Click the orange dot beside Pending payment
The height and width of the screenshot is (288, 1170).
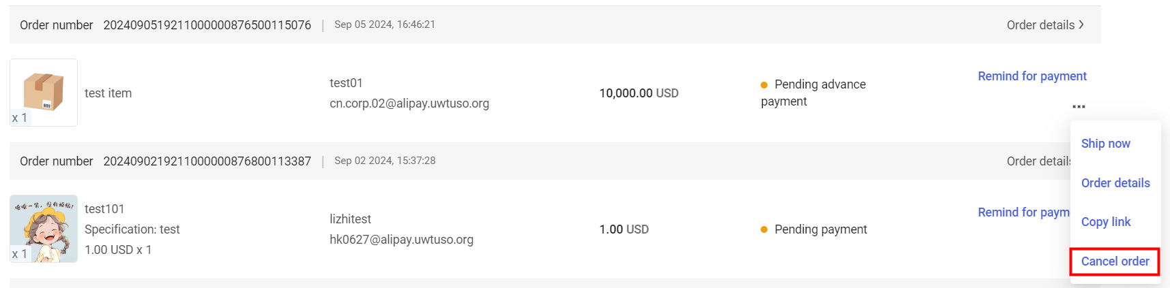[x=764, y=229]
